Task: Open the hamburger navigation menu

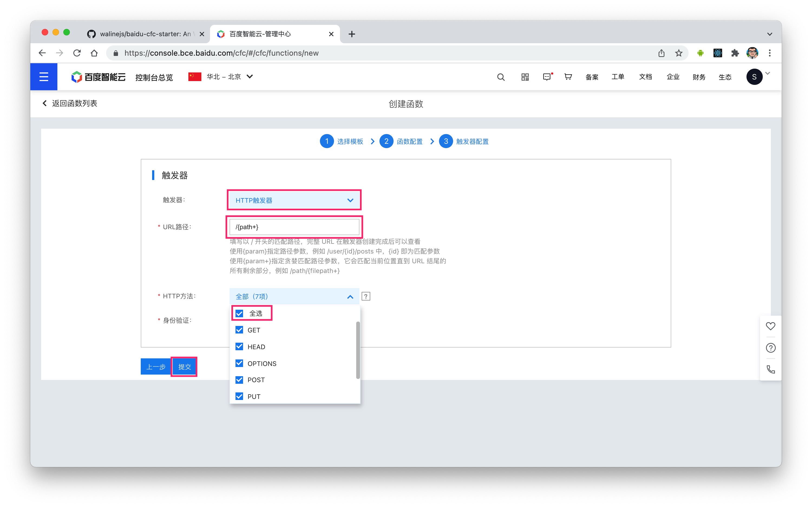Action: click(x=44, y=77)
